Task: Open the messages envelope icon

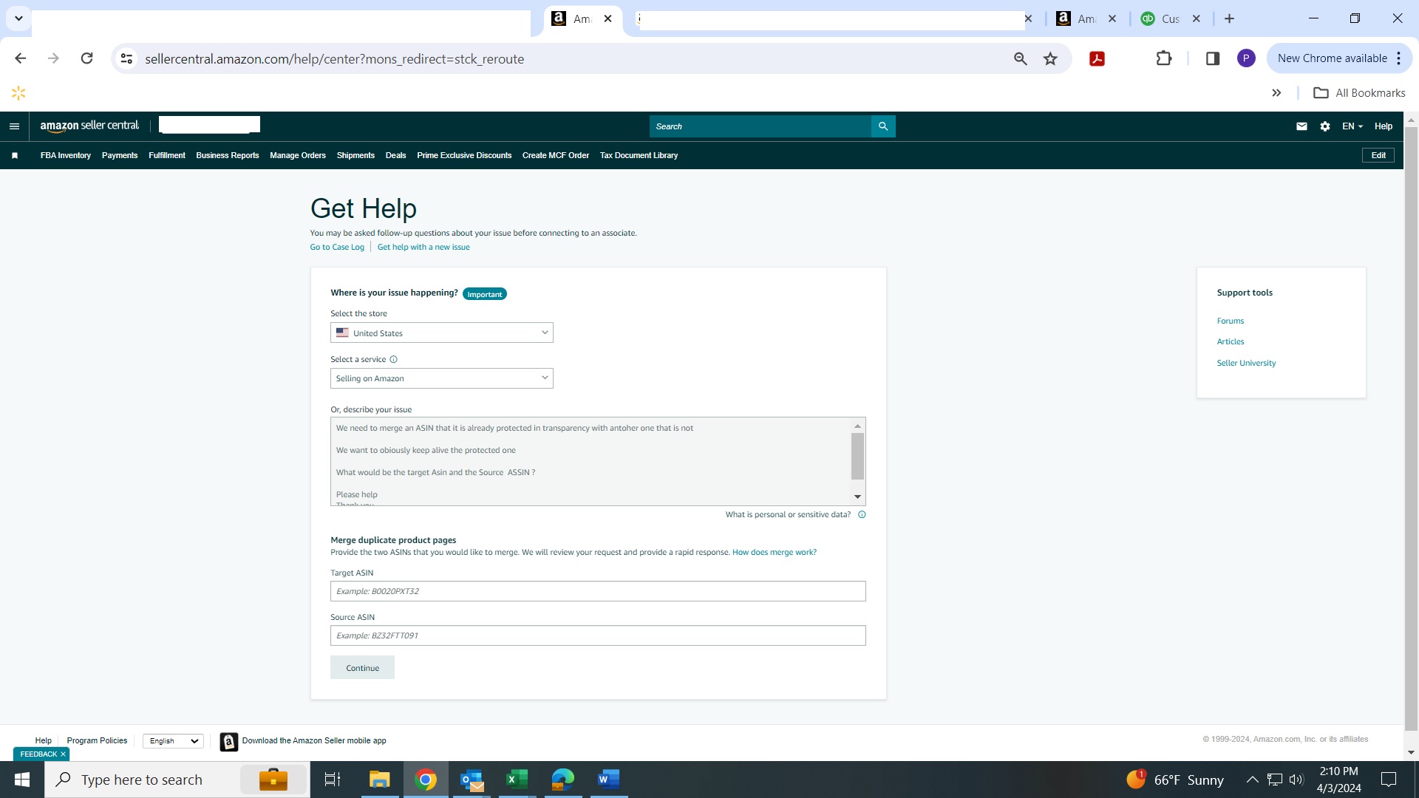Action: (1301, 126)
